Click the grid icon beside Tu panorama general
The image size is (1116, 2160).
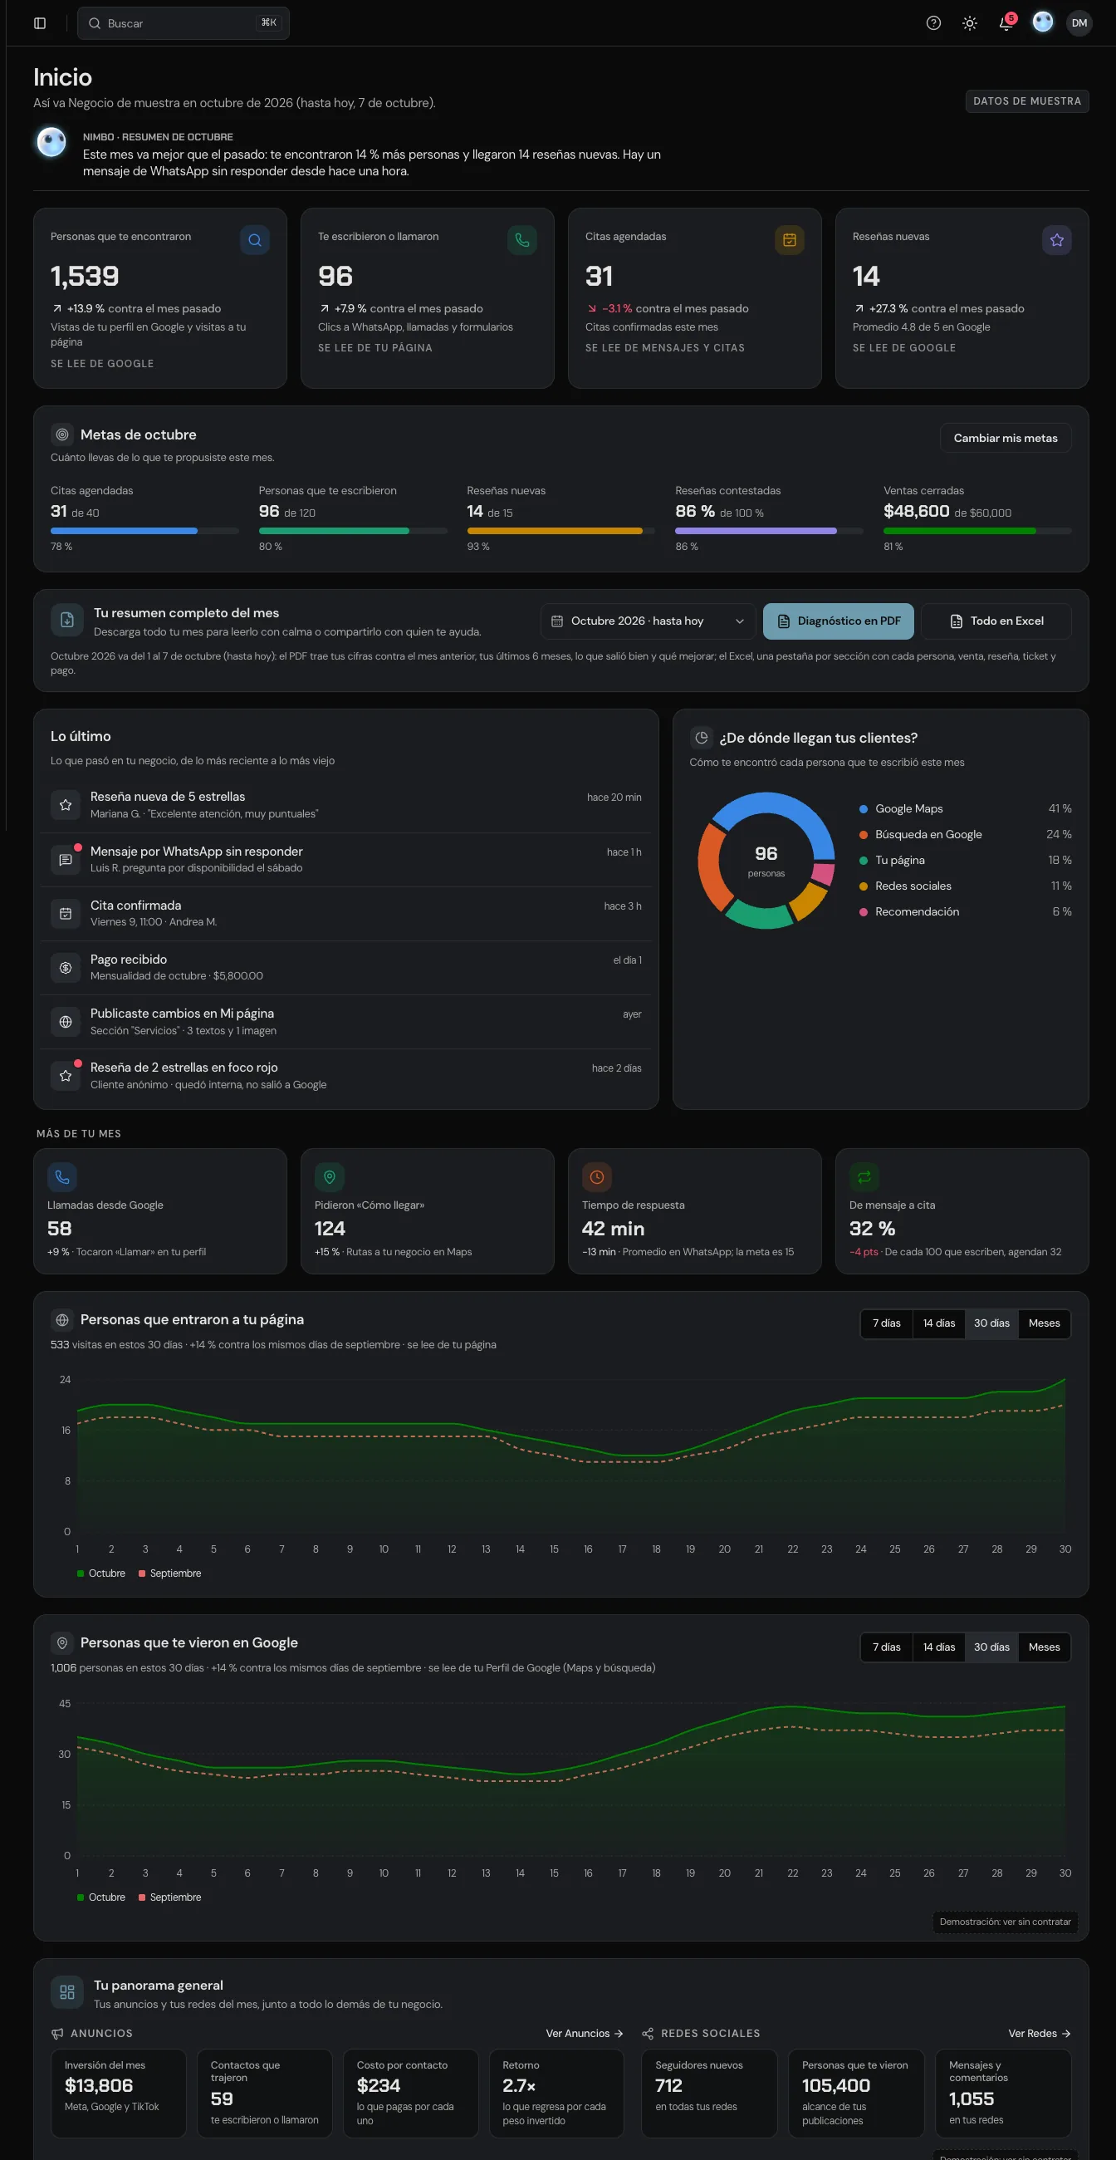67,1992
